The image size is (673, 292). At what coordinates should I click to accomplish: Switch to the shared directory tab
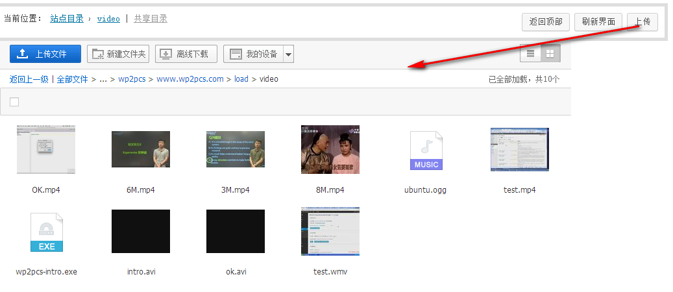pos(151,19)
